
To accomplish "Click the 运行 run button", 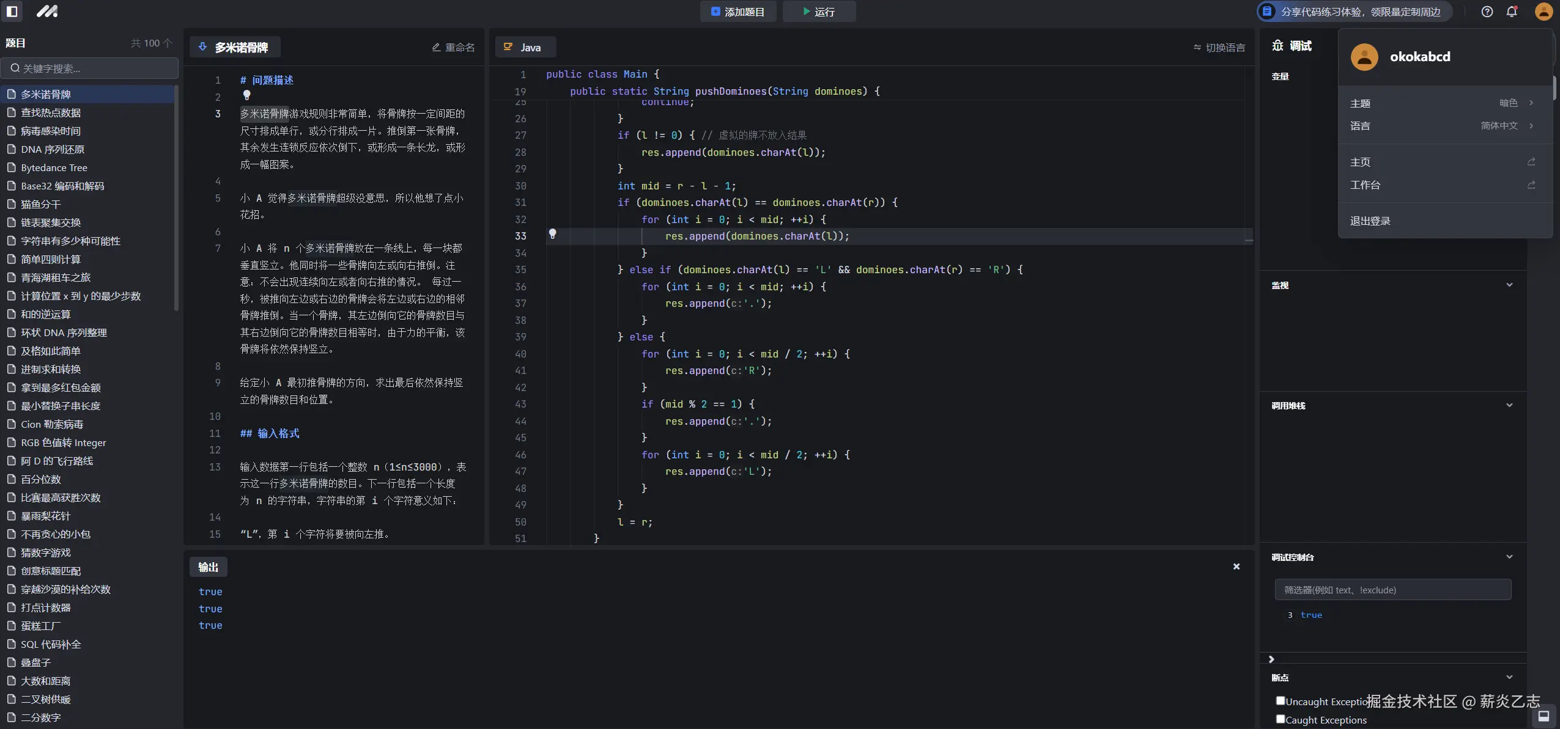I will (818, 12).
